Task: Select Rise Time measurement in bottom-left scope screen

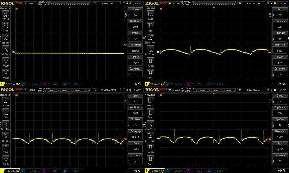Action: (6, 125)
